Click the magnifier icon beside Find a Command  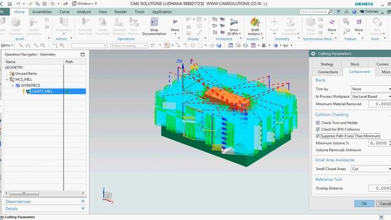[x=330, y=12]
